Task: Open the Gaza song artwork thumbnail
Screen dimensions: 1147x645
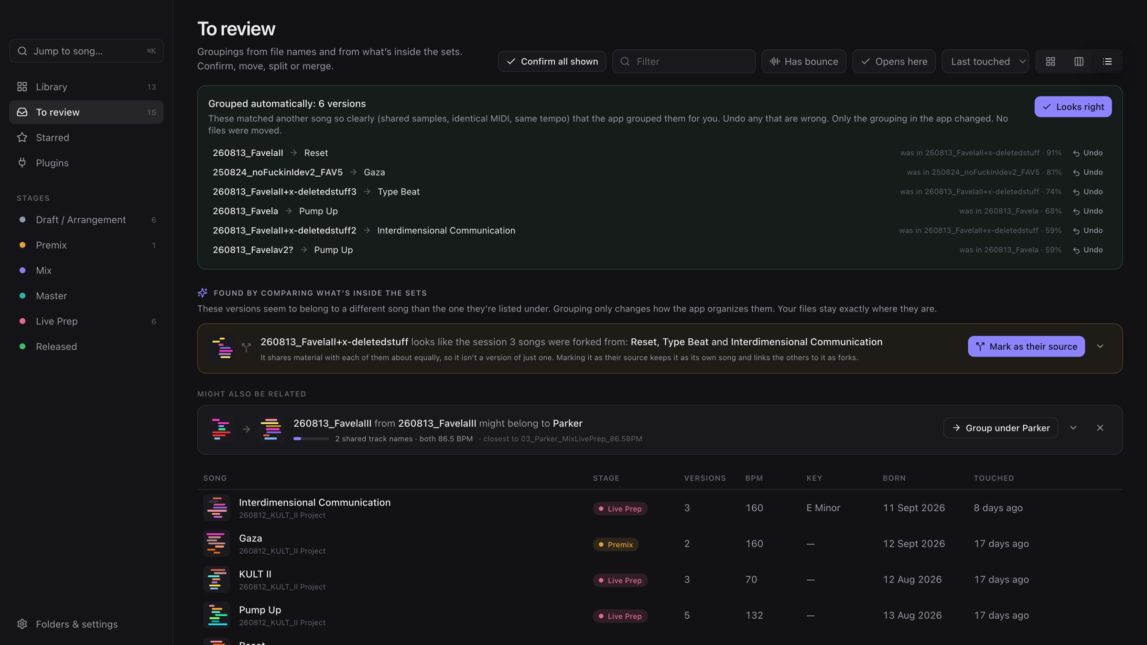Action: [x=216, y=544]
